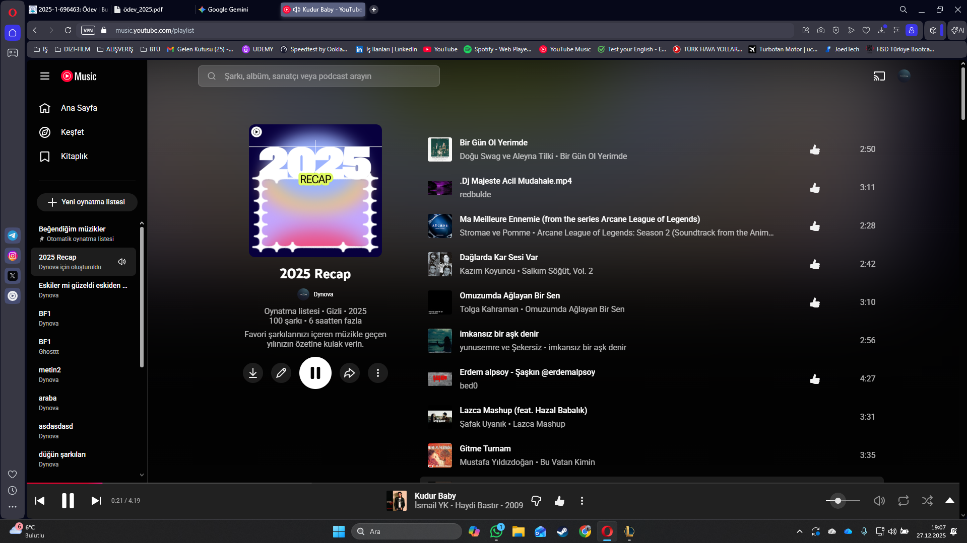This screenshot has width=967, height=543.
Task: Toggle like on Omuzumda Ağlayan Bir Sen
Action: [815, 302]
